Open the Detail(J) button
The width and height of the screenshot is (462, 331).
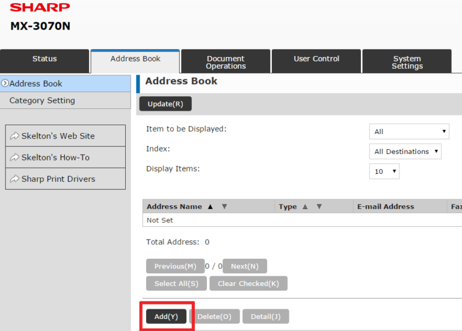pos(266,317)
